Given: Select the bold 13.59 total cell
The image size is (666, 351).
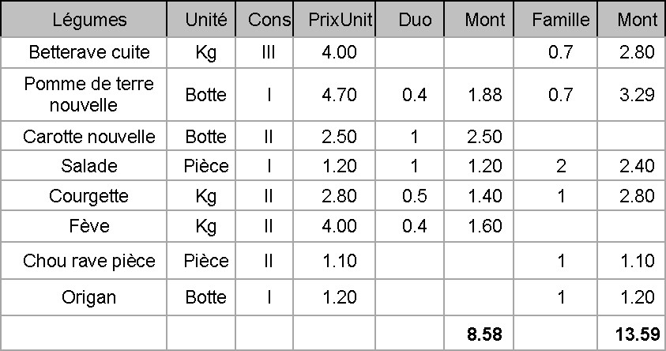Looking at the screenshot, I should (x=635, y=334).
